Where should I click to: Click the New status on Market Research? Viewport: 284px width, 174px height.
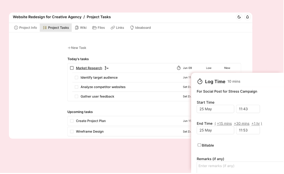click(227, 68)
